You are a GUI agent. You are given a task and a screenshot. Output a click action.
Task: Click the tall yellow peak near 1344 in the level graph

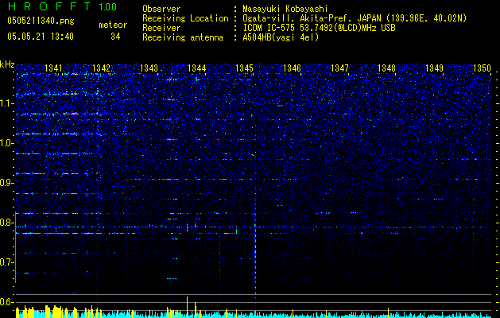click(187, 307)
